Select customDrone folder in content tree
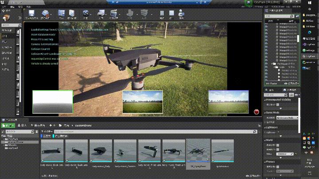The width and height of the screenshot is (319, 179). (x=16, y=142)
